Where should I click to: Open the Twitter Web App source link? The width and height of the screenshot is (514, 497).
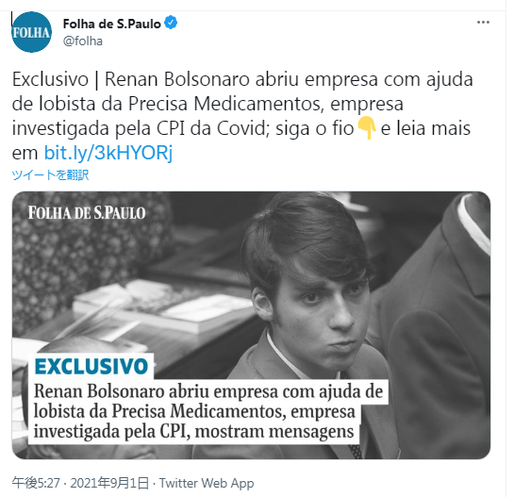(207, 483)
